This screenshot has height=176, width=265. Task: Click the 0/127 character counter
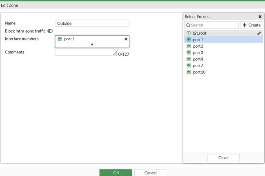[x=124, y=54]
